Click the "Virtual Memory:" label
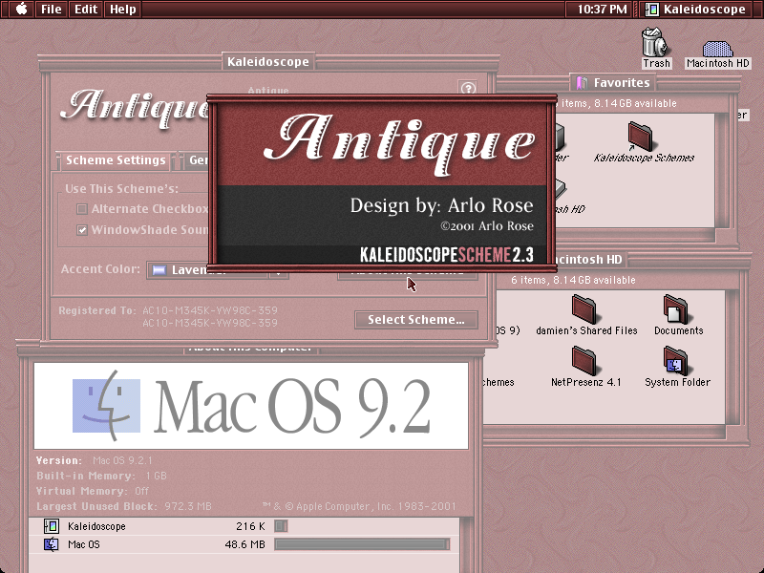This screenshot has height=573, width=764. coord(81,491)
